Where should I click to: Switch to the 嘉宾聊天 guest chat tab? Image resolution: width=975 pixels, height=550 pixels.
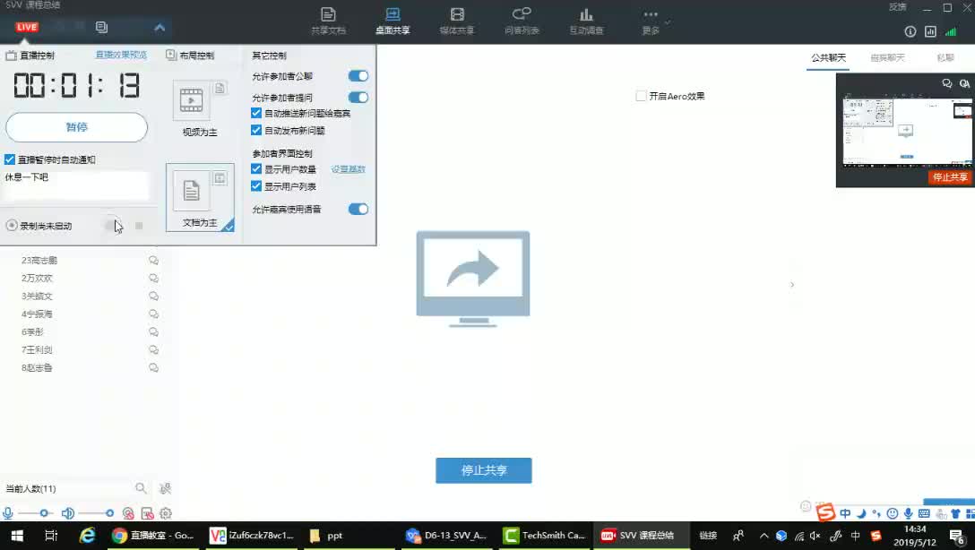click(x=887, y=58)
